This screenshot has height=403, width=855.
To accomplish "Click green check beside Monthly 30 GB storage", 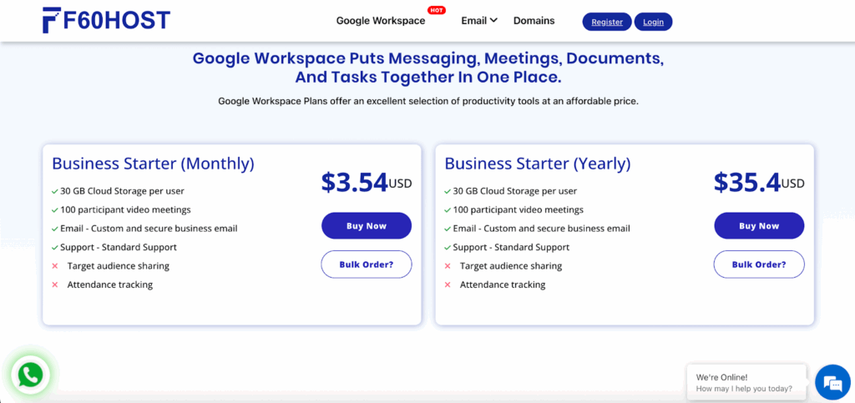I will [x=55, y=192].
